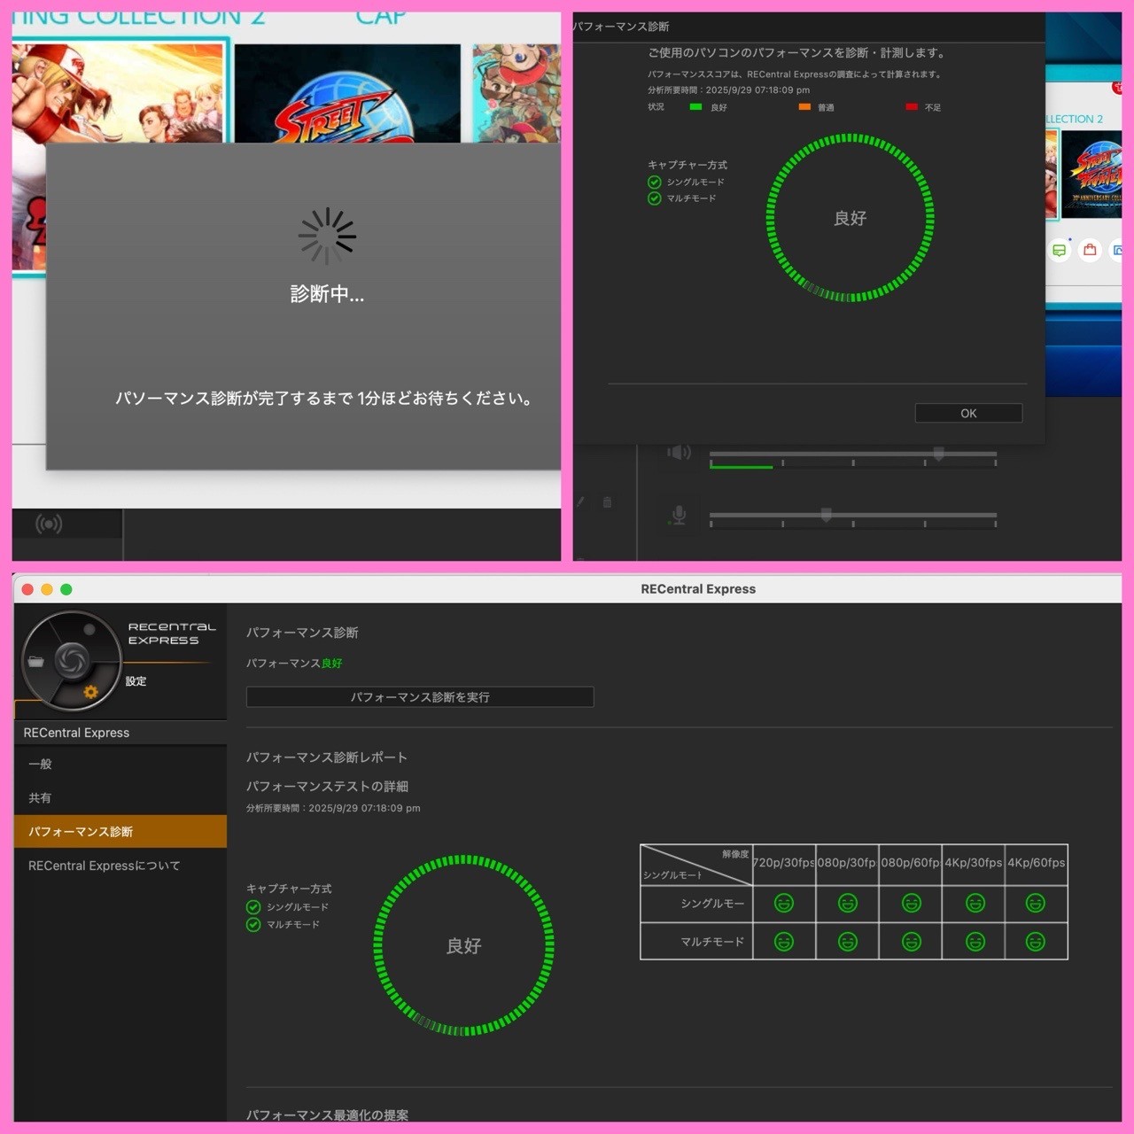The image size is (1134, 1134).
Task: Click the マルチモード 4Kp/60fps smiley result
Action: pyautogui.click(x=1035, y=942)
